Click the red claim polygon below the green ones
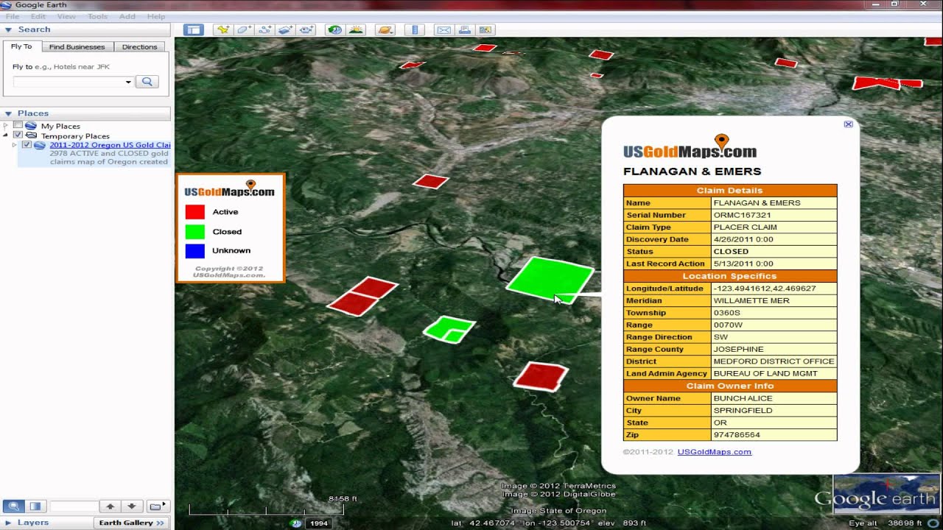This screenshot has width=943, height=530. [541, 376]
